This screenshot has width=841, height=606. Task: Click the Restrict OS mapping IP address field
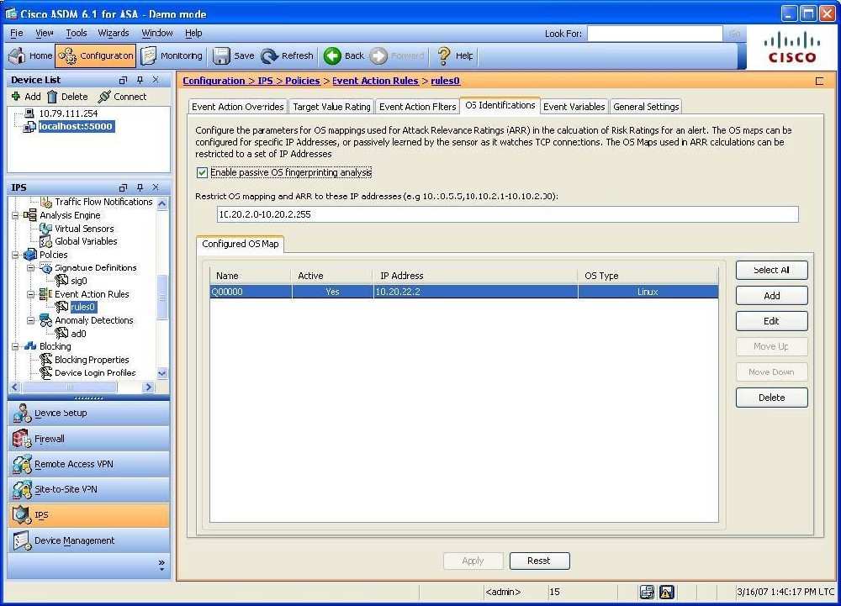[507, 214]
